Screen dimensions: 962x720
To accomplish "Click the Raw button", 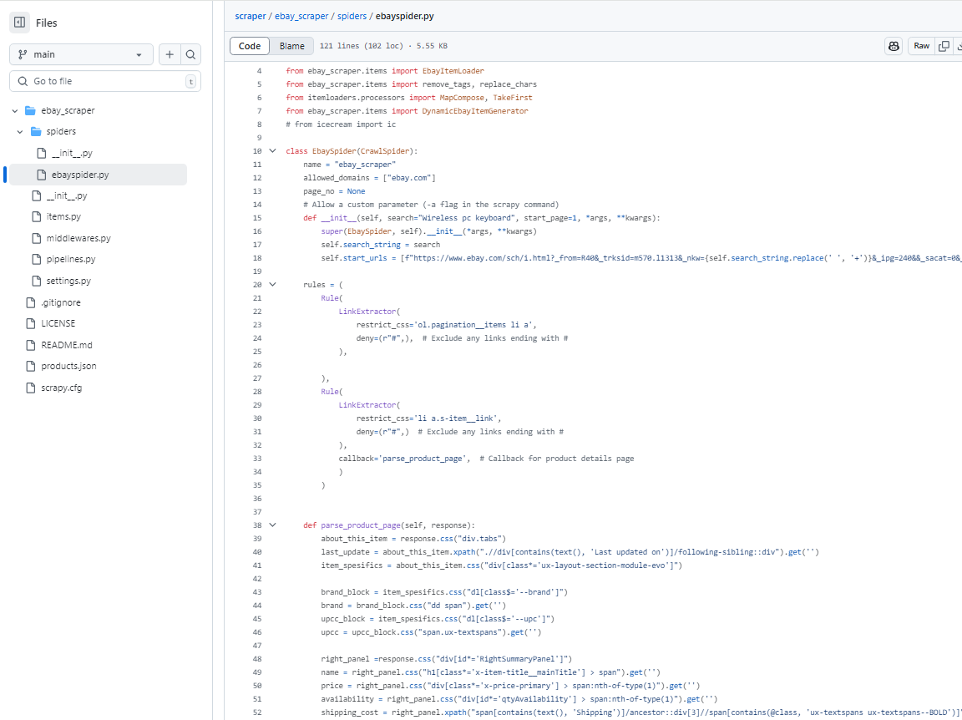I will click(921, 46).
